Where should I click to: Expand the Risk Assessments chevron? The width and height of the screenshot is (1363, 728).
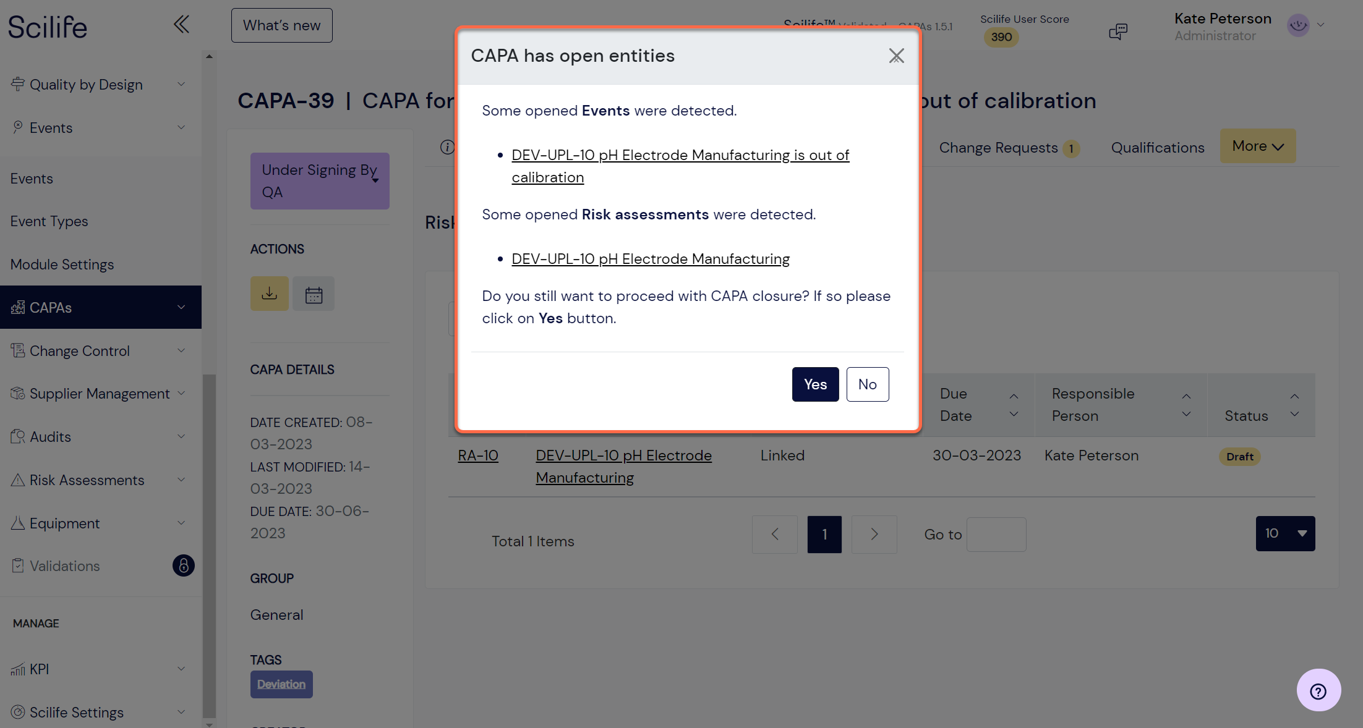181,480
